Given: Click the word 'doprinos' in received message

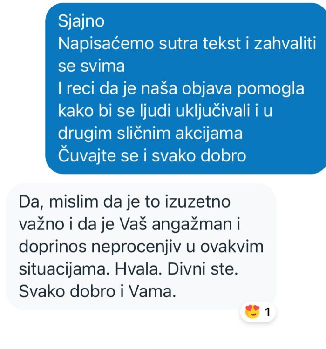Looking at the screenshot, I should point(53,247).
